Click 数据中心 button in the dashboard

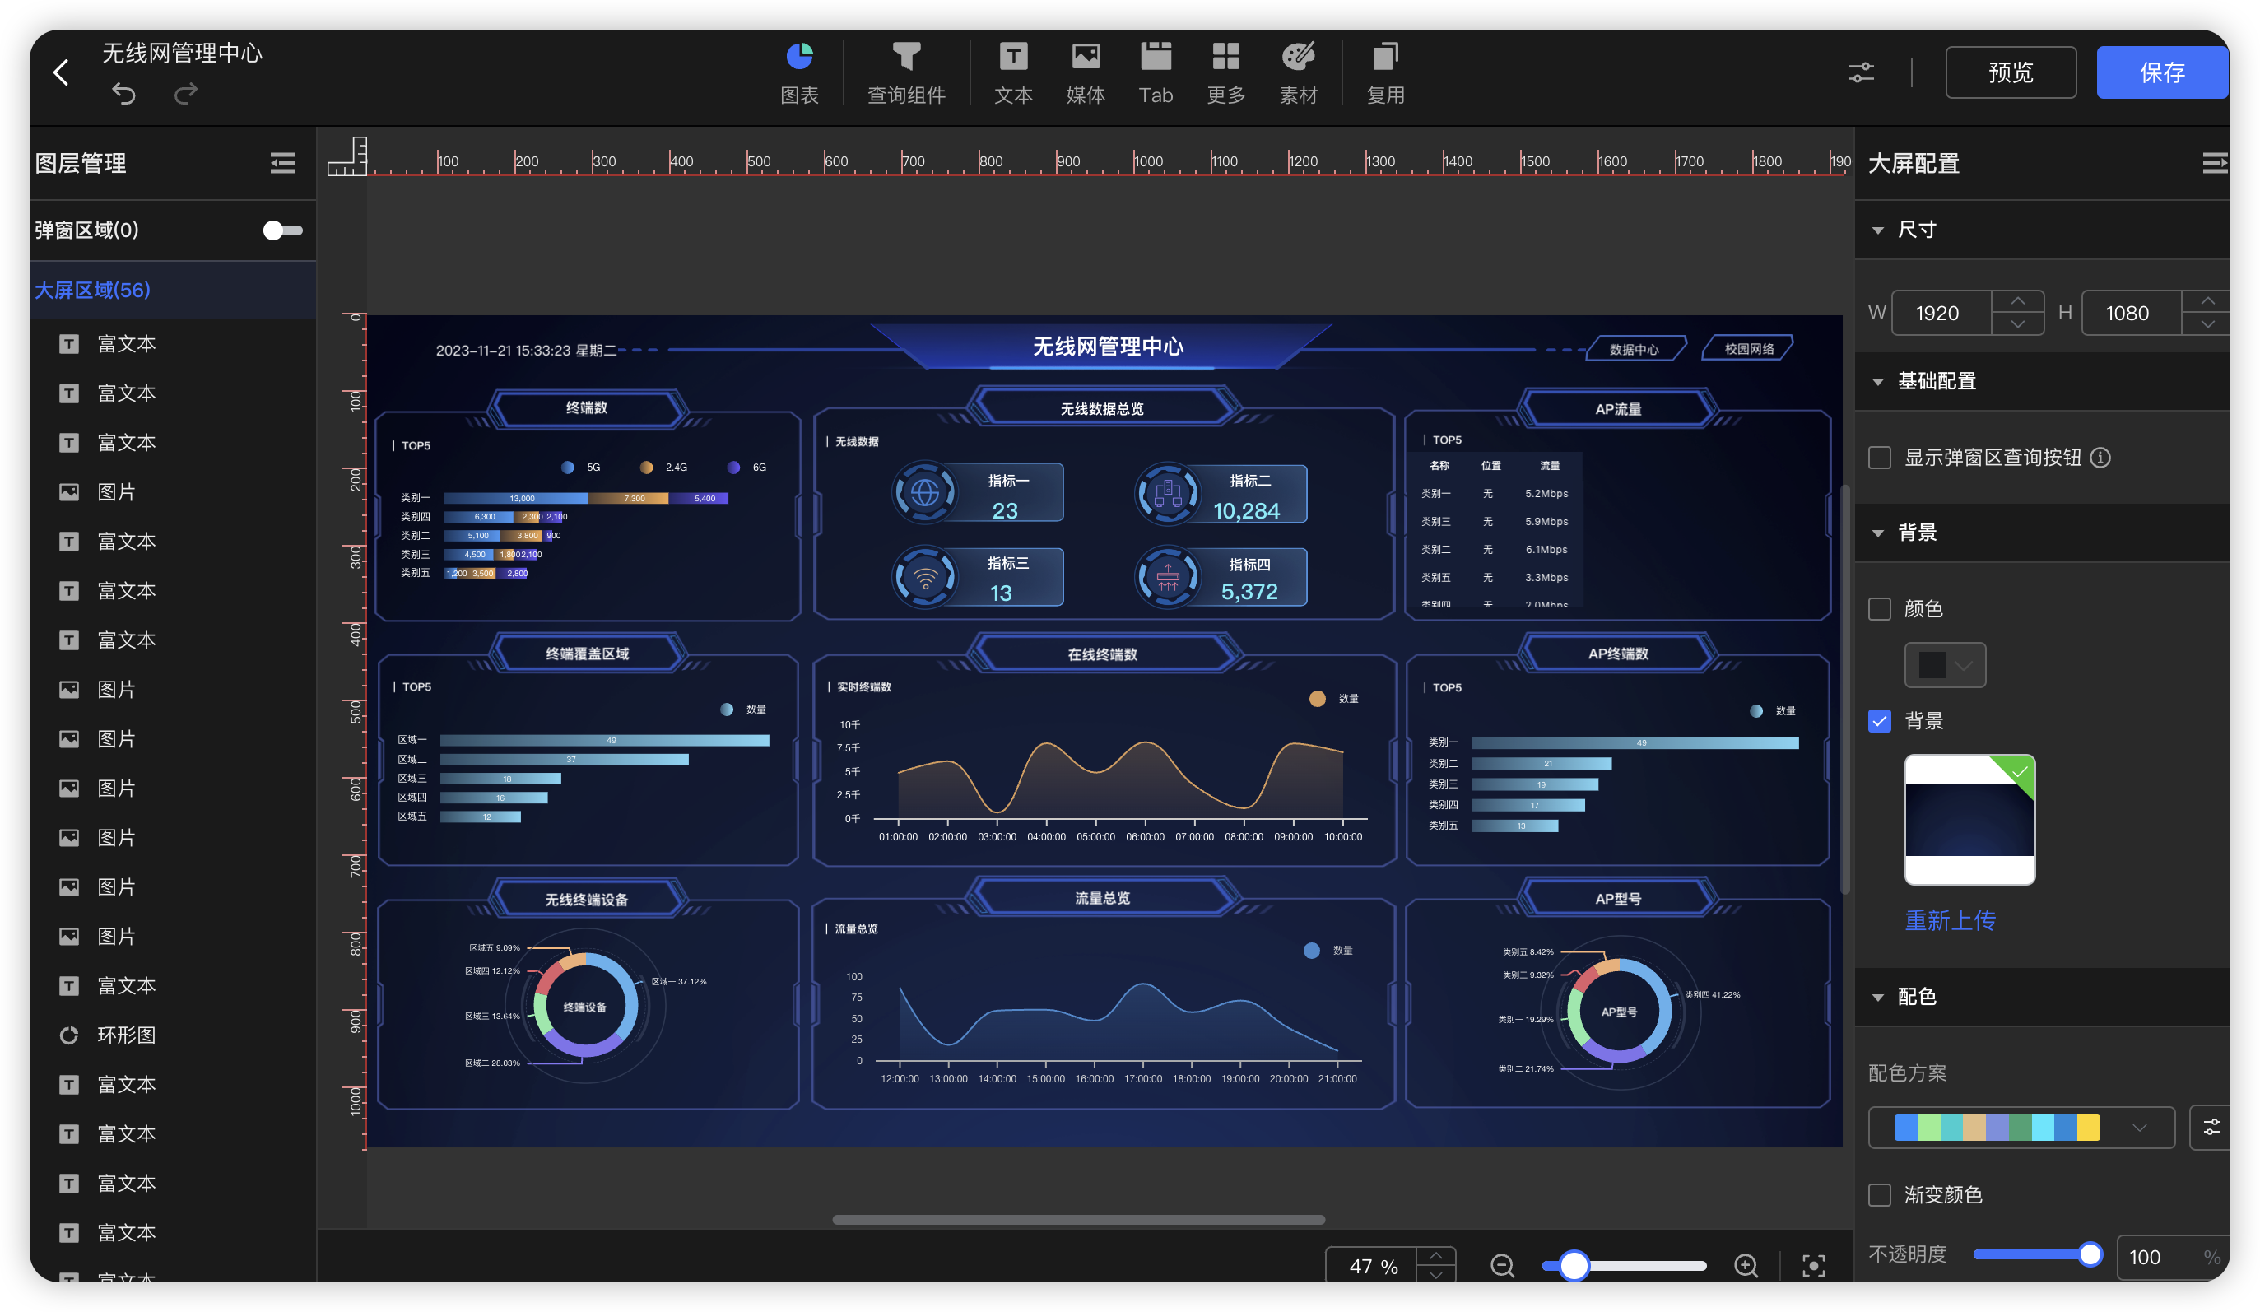coord(1634,349)
